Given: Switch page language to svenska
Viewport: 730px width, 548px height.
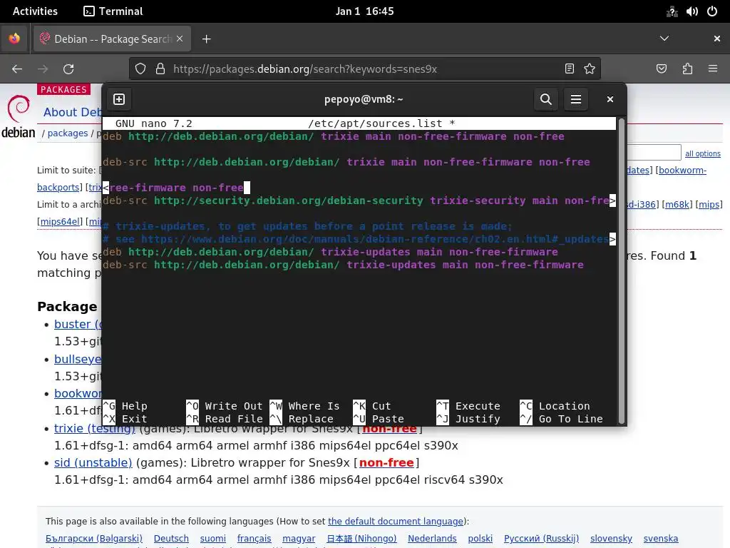Looking at the screenshot, I should pos(661,539).
